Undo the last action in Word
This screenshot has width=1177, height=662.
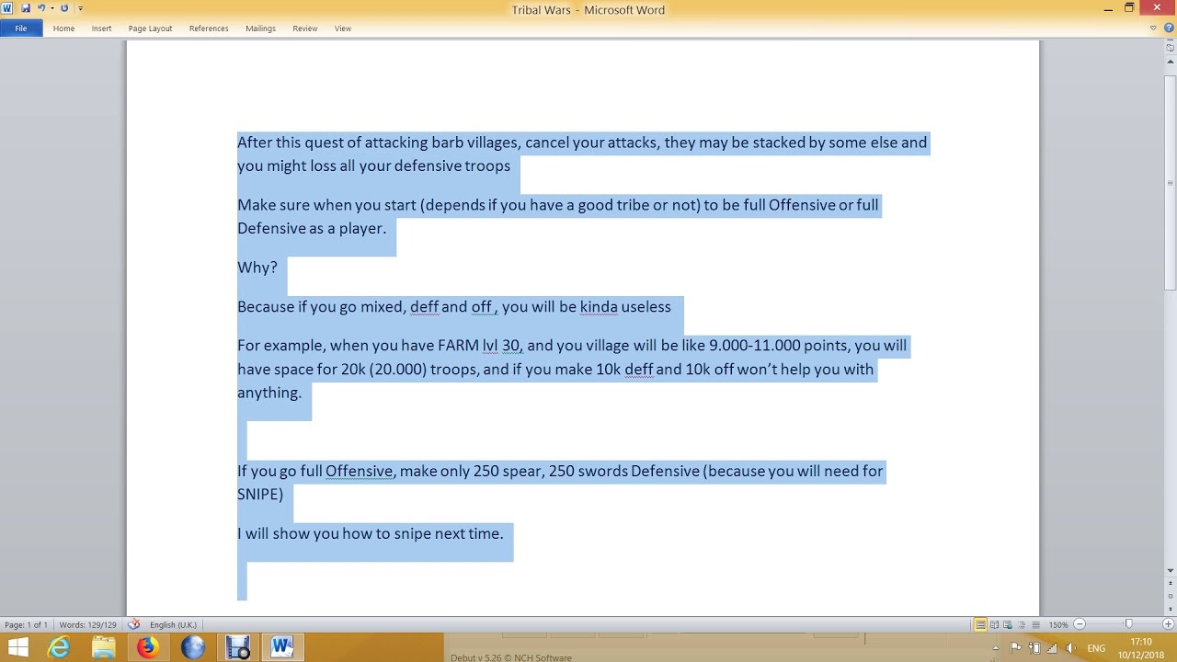point(40,8)
